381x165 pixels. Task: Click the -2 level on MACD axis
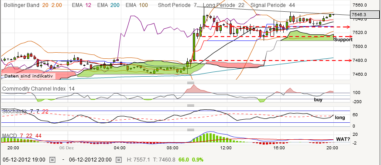pos(355,143)
